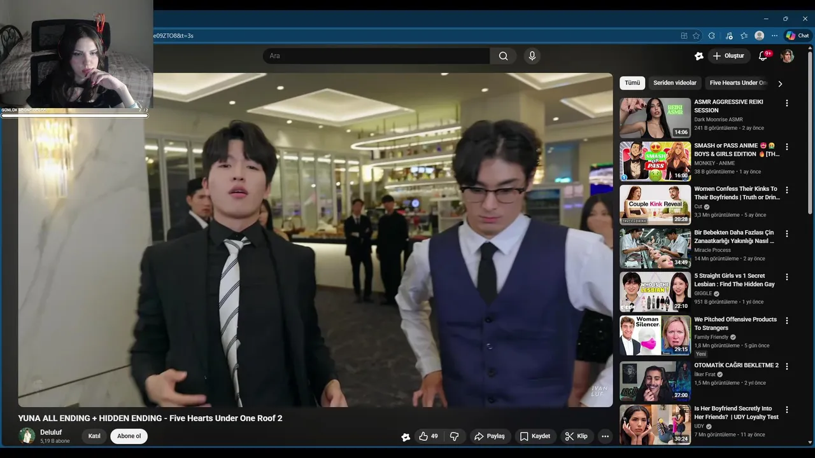
Task: Open Woman Silencer video thumbnail
Action: (655, 335)
